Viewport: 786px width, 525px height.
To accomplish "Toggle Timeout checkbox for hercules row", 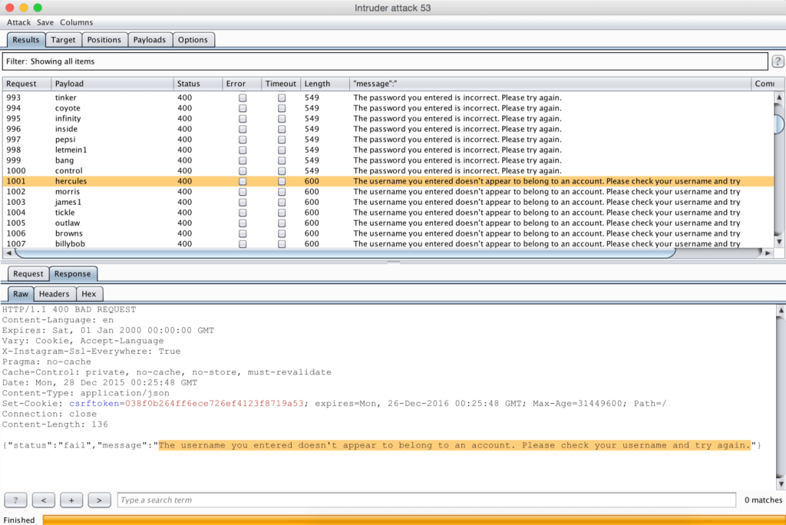I will (282, 181).
